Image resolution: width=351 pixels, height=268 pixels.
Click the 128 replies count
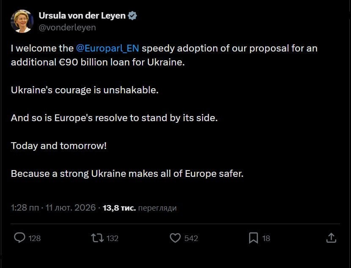(x=35, y=238)
